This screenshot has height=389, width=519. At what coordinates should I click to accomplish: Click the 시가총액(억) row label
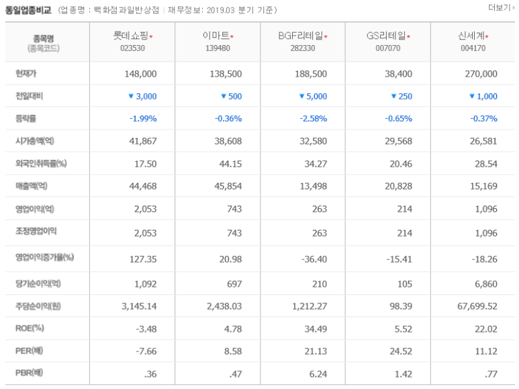(35, 141)
